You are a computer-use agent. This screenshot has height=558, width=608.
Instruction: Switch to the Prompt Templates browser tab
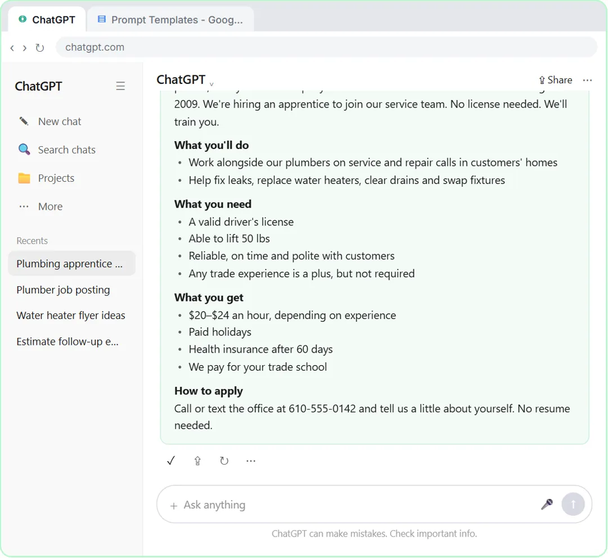(170, 20)
